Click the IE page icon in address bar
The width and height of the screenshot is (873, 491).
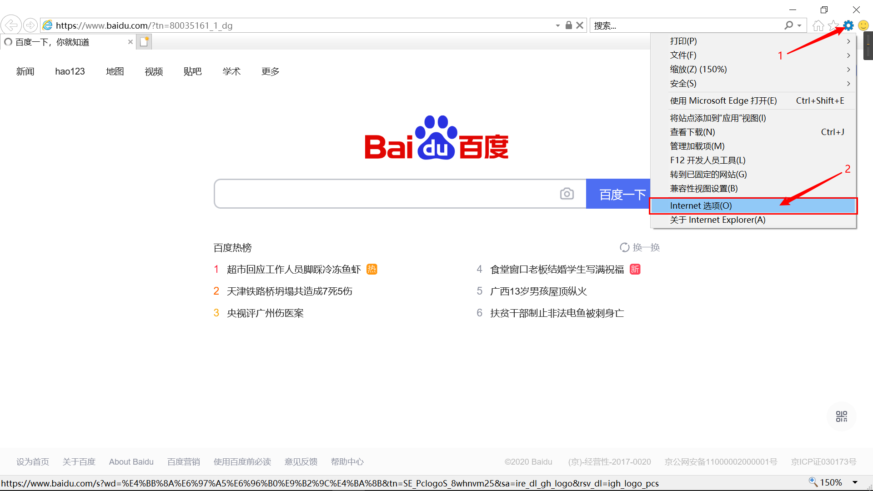(x=48, y=25)
